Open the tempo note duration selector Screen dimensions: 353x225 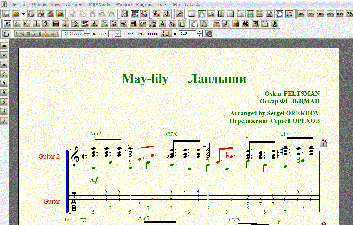166,34
